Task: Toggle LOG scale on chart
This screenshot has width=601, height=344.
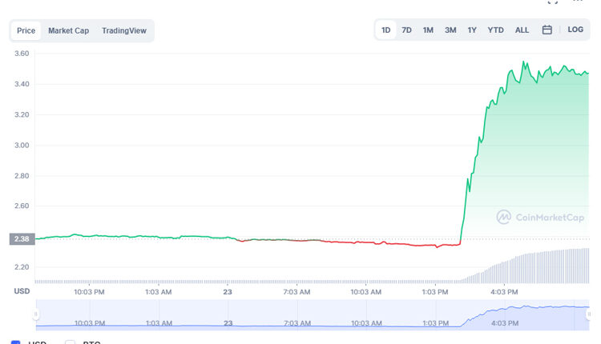Action: click(x=575, y=30)
